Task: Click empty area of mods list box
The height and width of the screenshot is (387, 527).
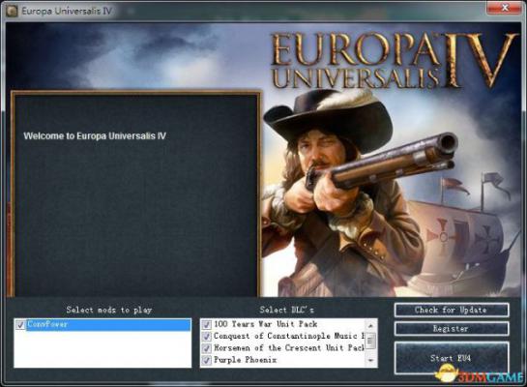Action: click(102, 349)
